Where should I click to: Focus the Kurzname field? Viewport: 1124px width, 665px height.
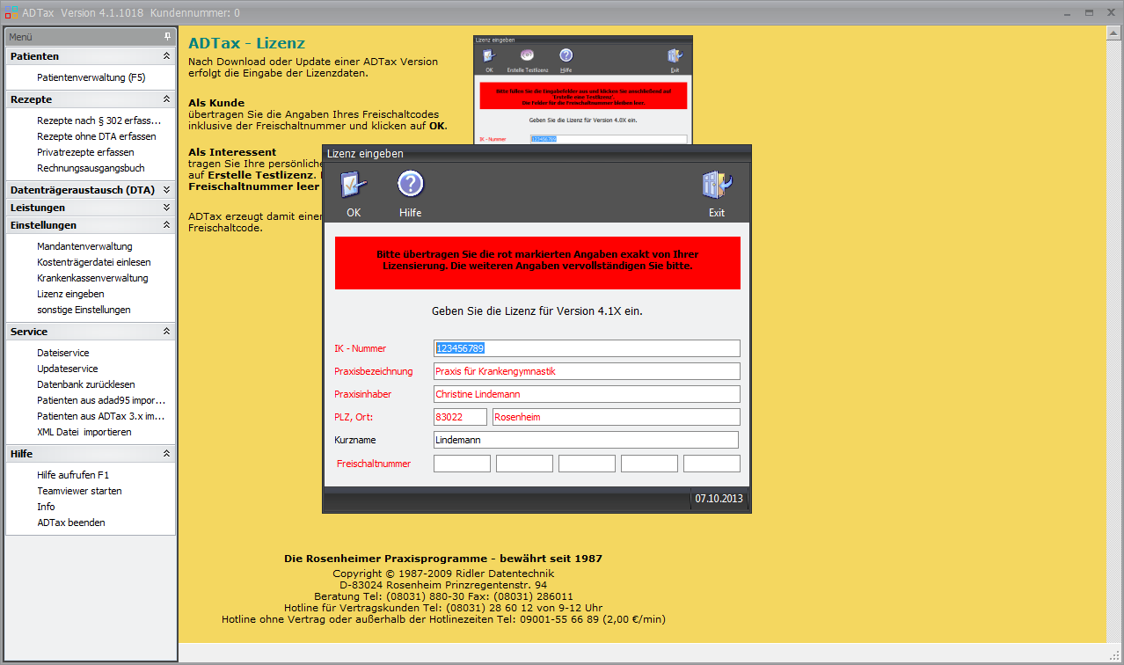pyautogui.click(x=587, y=440)
